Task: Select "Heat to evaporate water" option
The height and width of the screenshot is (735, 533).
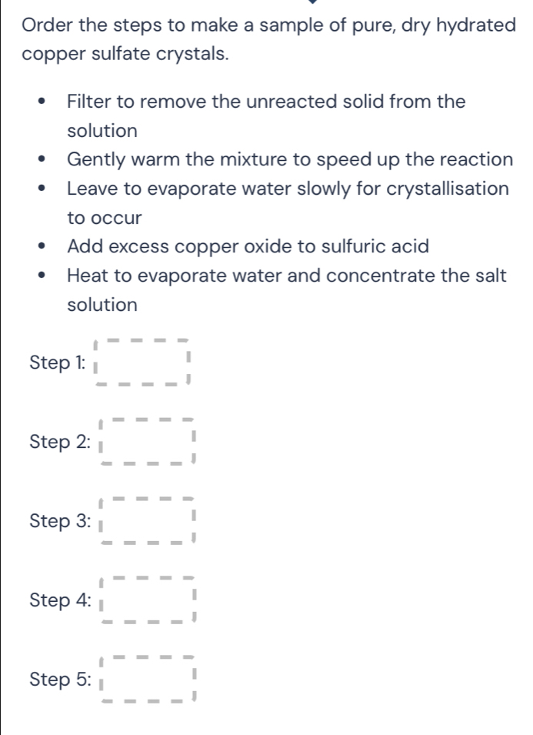Action: coord(286,276)
